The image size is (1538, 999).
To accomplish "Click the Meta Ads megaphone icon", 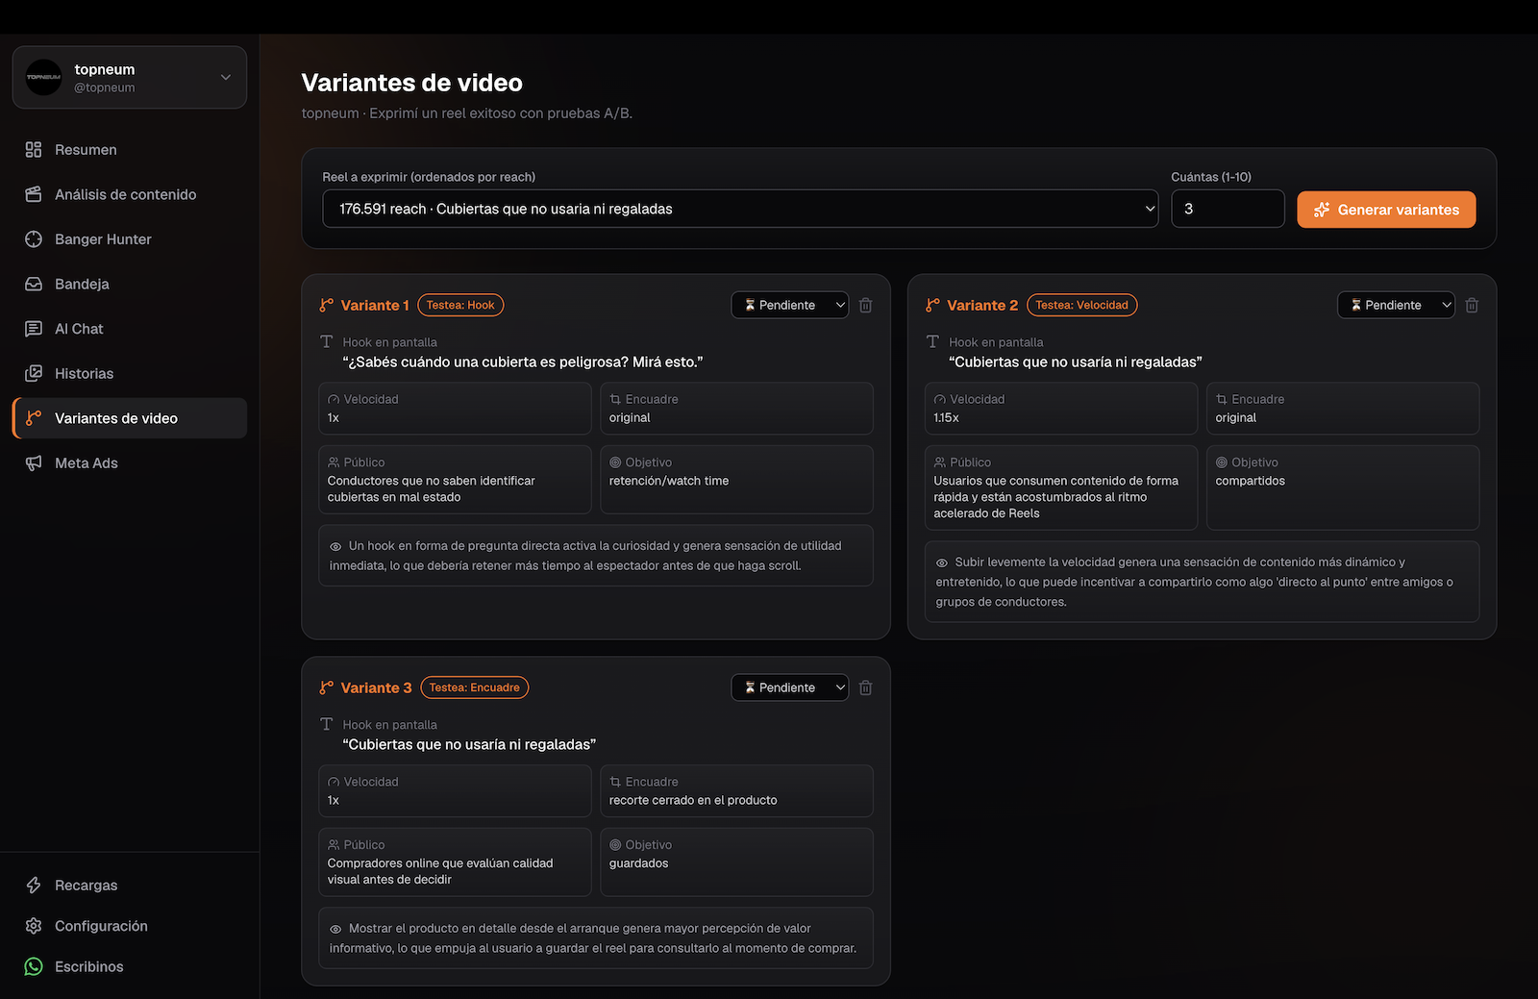I will tap(34, 463).
